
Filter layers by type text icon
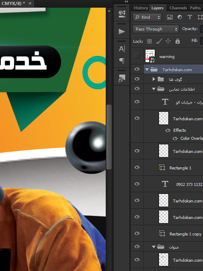[x=190, y=17]
